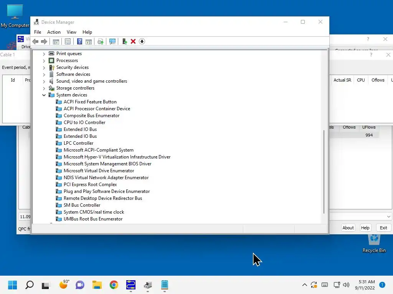
Task: Open the Action menu
Action: click(54, 32)
